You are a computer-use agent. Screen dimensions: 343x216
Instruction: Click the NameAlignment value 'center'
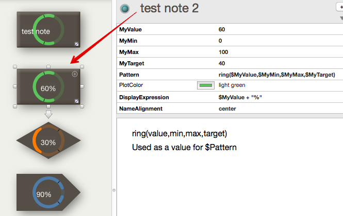coord(227,109)
